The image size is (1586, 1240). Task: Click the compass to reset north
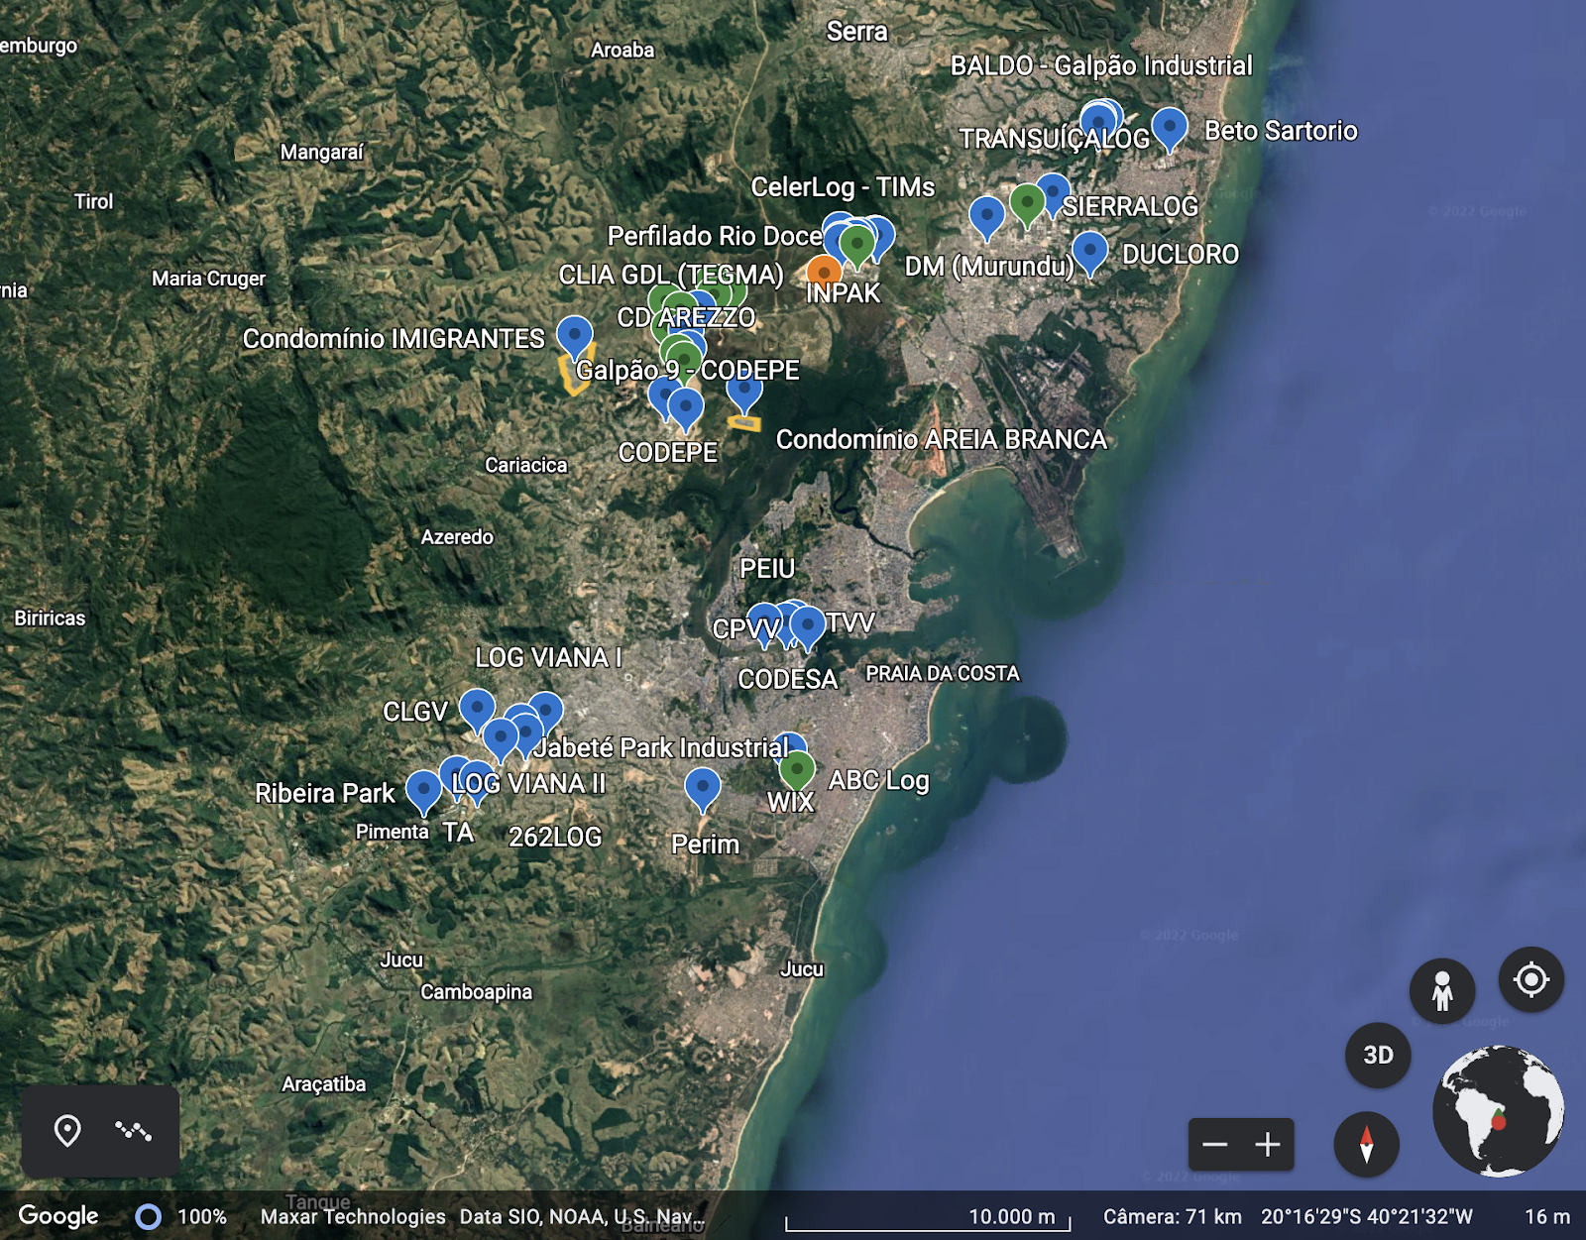1366,1144
